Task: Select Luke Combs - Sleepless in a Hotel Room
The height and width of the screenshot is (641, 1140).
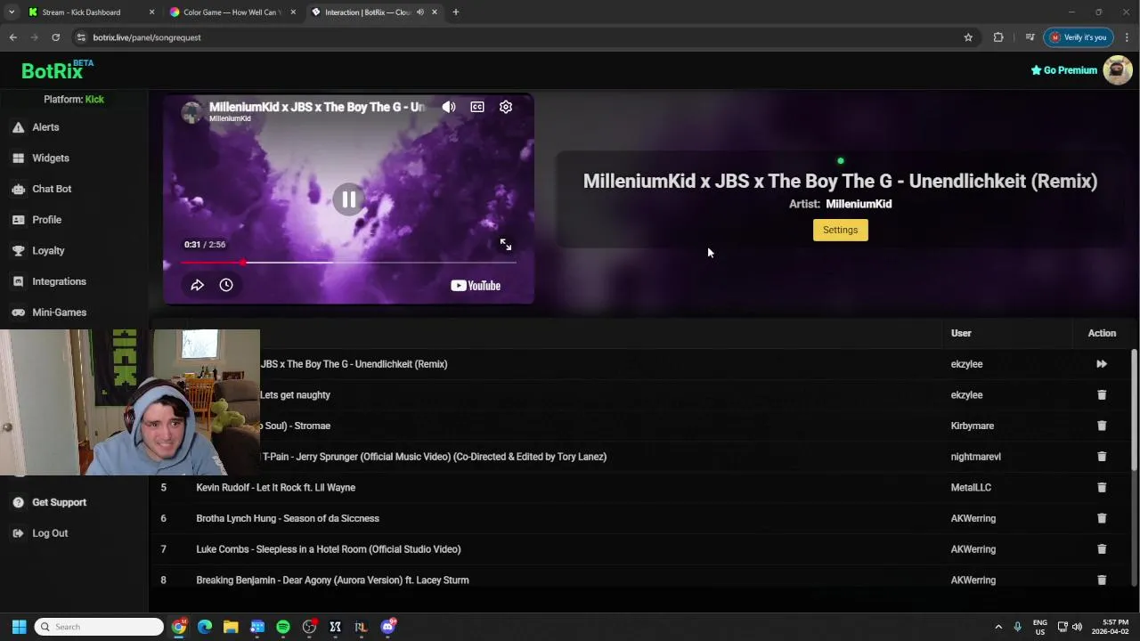Action: [329, 549]
